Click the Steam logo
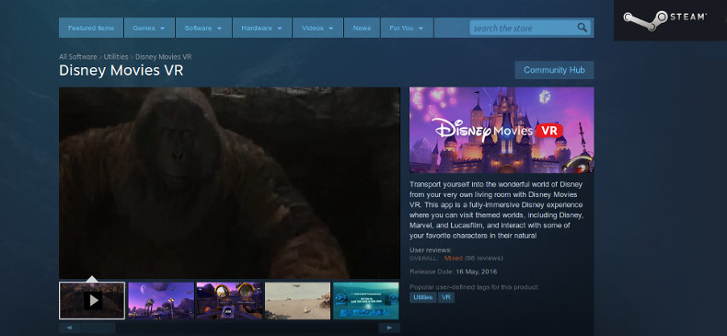Viewport: 727px width, 336px height. coord(664,20)
